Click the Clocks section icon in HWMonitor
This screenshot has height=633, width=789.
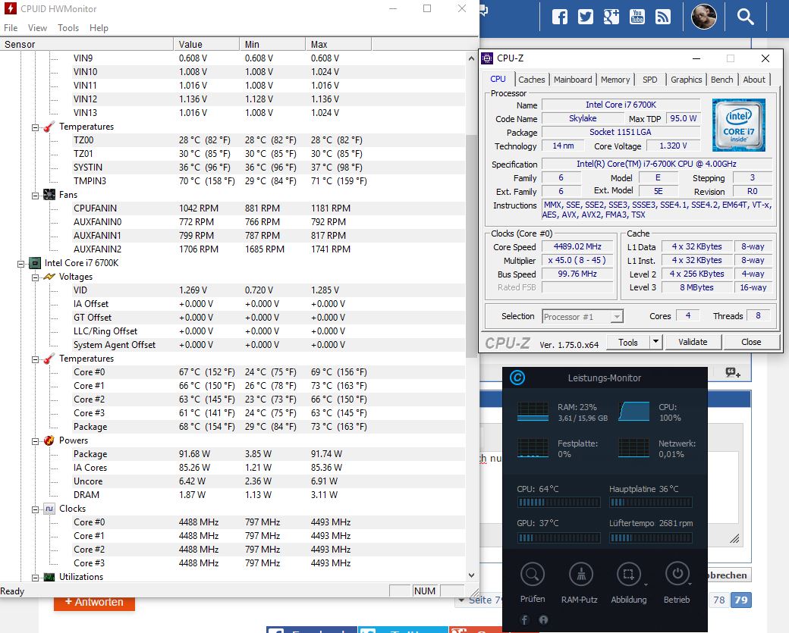49,509
